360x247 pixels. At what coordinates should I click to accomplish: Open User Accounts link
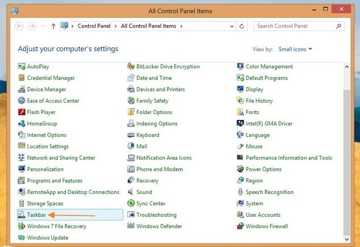263,215
